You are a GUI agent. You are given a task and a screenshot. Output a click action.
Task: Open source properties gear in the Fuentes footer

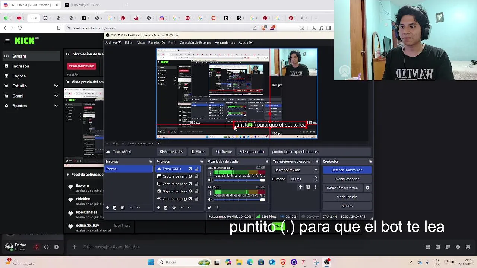point(174,208)
